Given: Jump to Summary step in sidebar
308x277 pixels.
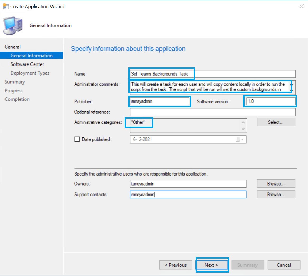Looking at the screenshot, I should point(15,82).
